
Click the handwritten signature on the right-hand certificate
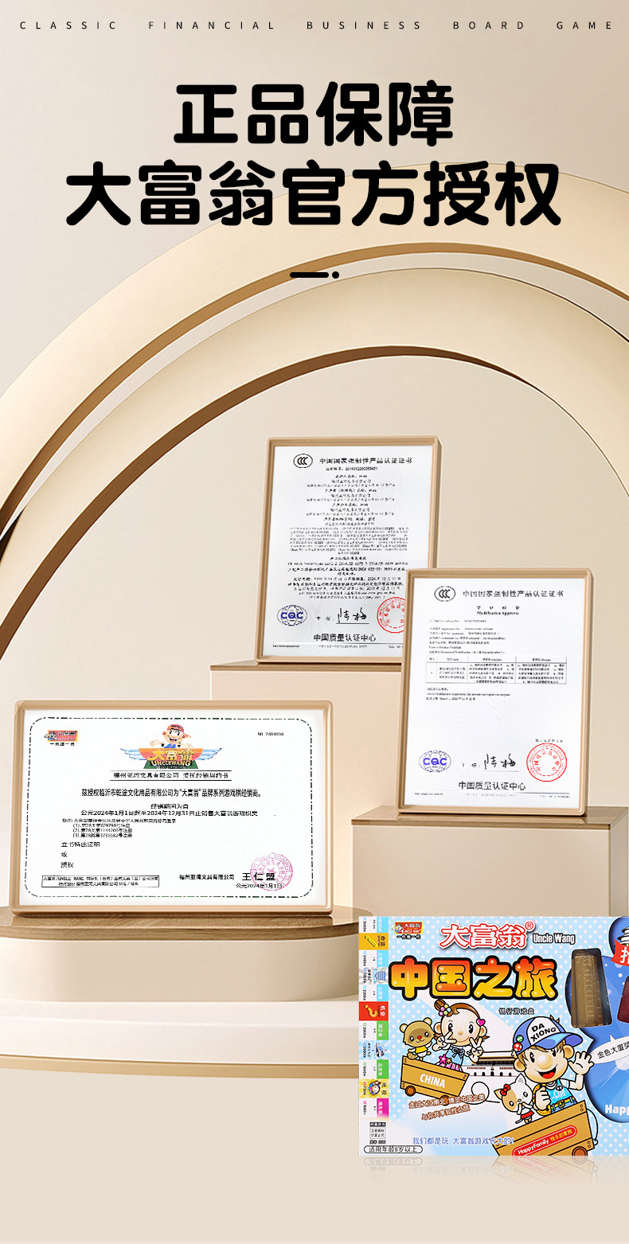500,762
